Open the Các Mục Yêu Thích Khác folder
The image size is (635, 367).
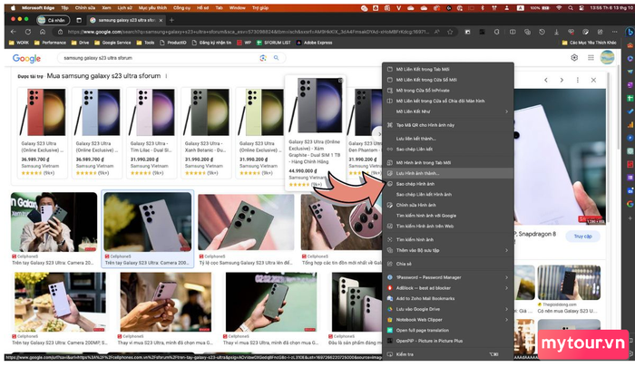click(590, 43)
